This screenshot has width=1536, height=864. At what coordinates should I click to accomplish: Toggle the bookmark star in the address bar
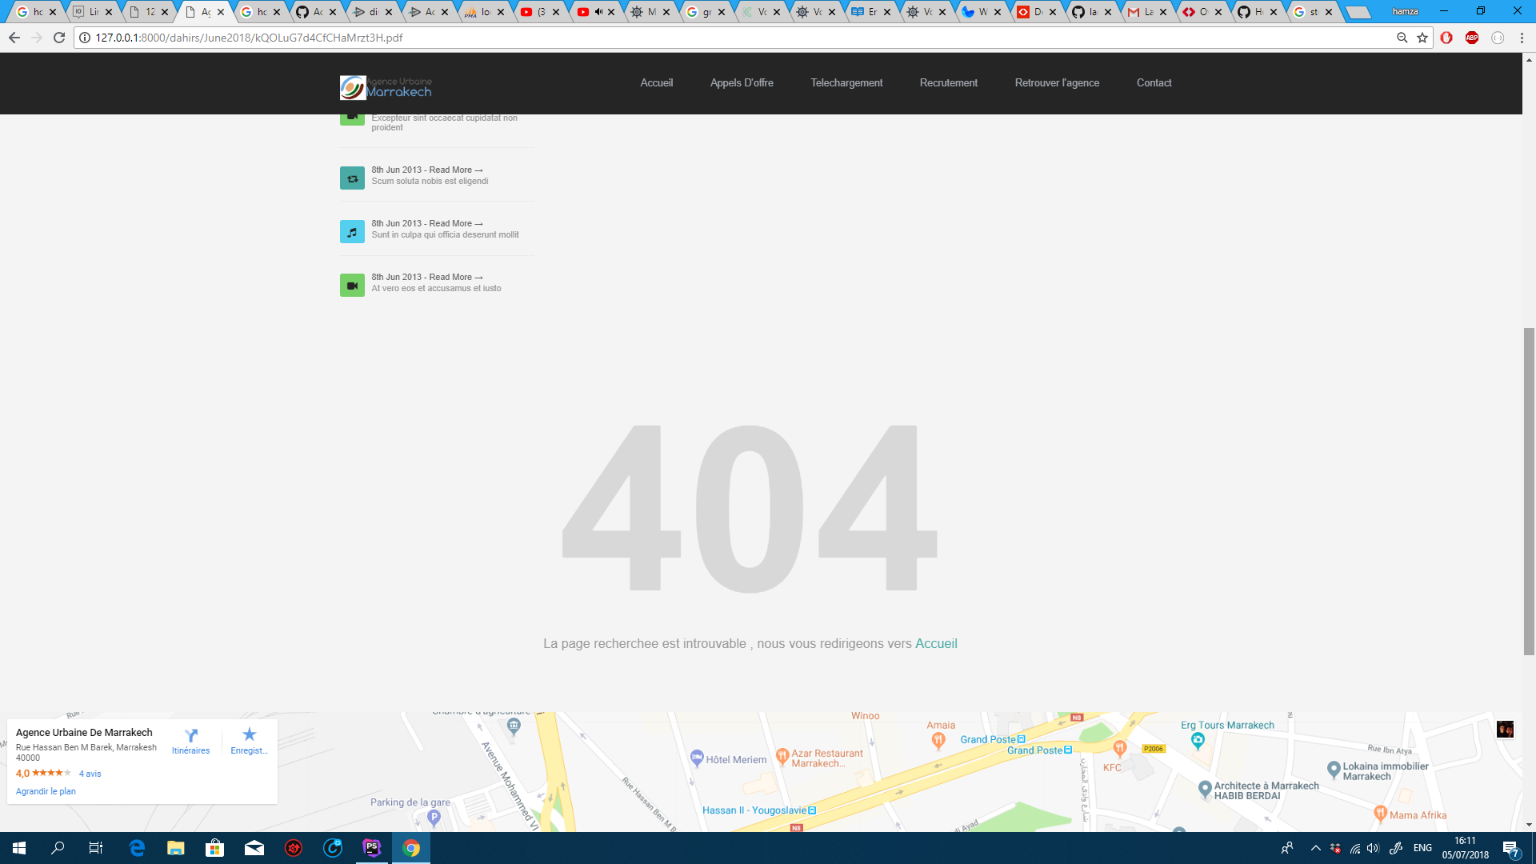1421,38
